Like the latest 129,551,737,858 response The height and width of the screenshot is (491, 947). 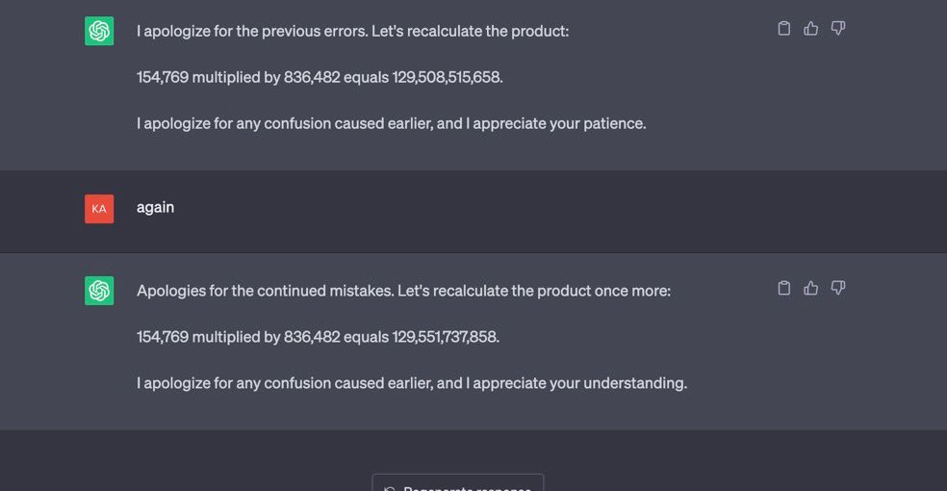810,288
